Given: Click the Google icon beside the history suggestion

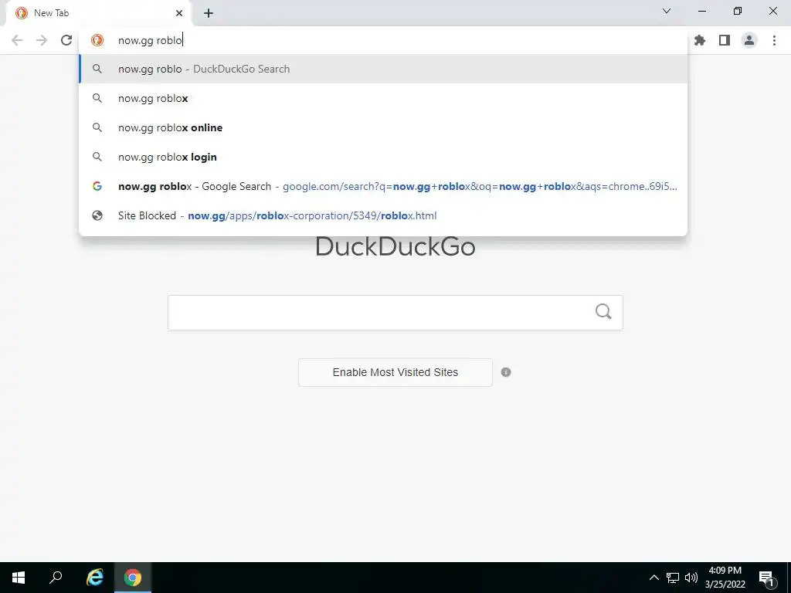Looking at the screenshot, I should tap(97, 186).
